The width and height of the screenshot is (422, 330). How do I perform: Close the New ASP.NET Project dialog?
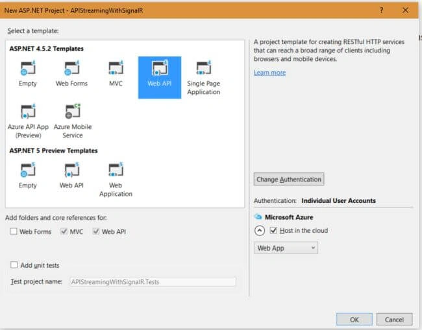(x=405, y=10)
